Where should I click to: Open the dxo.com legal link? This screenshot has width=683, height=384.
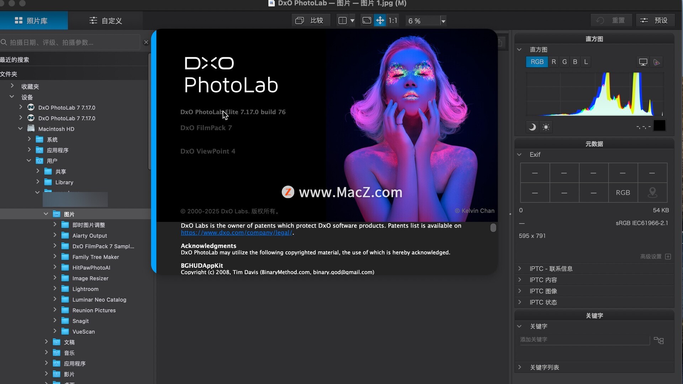tap(236, 233)
